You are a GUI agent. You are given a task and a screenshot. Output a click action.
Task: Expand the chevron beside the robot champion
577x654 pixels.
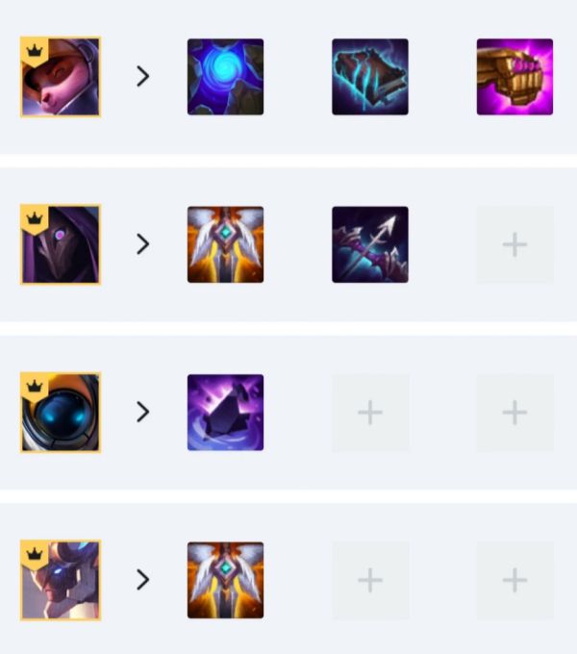143,412
